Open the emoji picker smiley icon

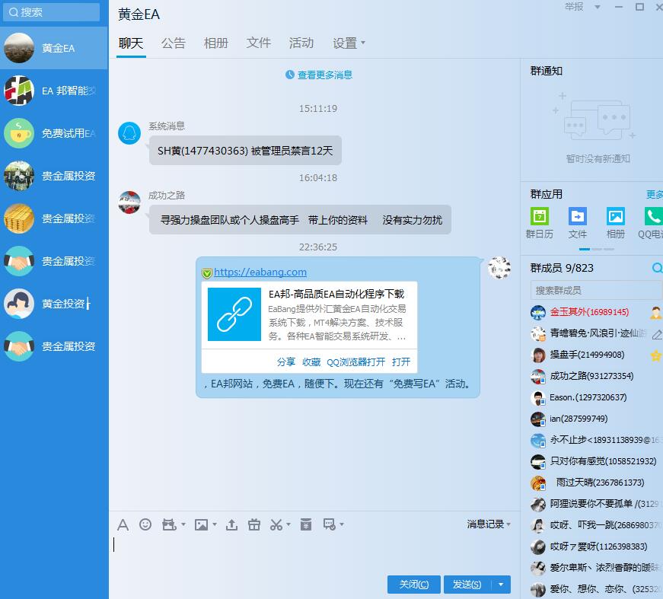[145, 524]
